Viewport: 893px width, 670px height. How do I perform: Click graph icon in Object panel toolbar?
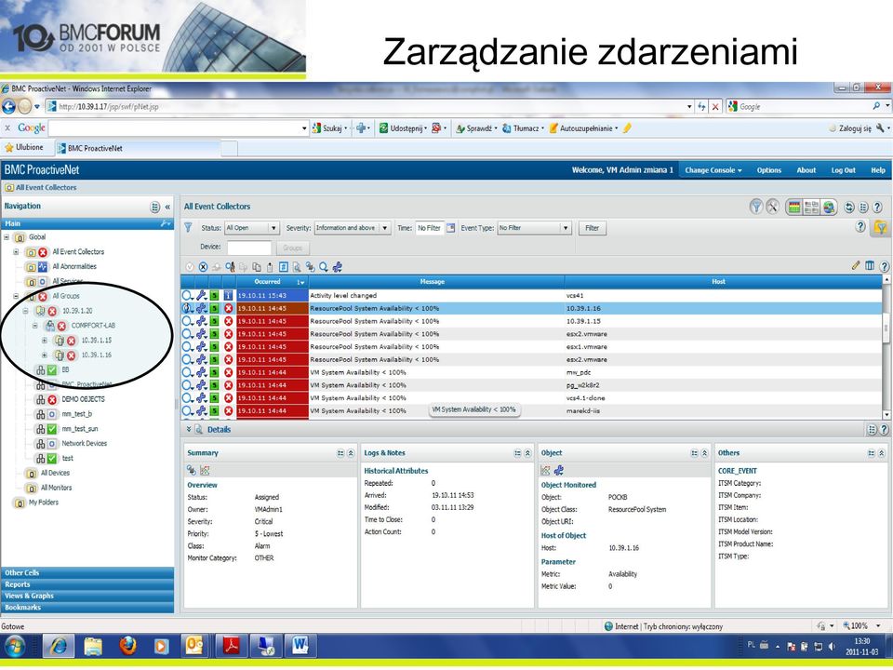click(x=545, y=470)
